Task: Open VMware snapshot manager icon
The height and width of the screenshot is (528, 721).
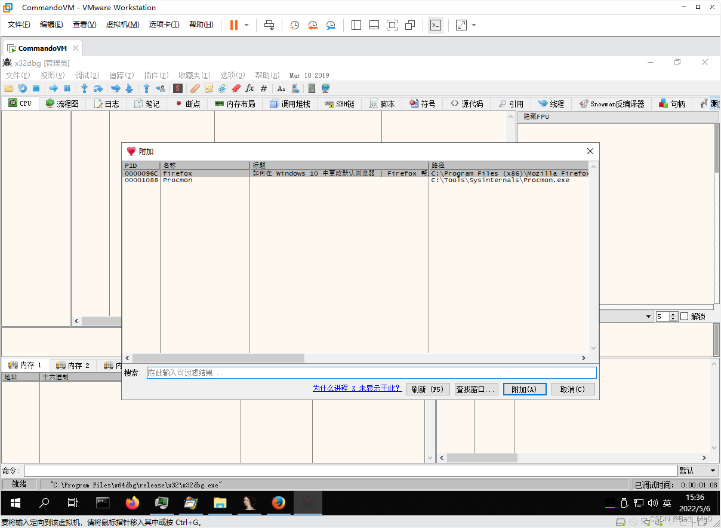Action: [x=331, y=25]
